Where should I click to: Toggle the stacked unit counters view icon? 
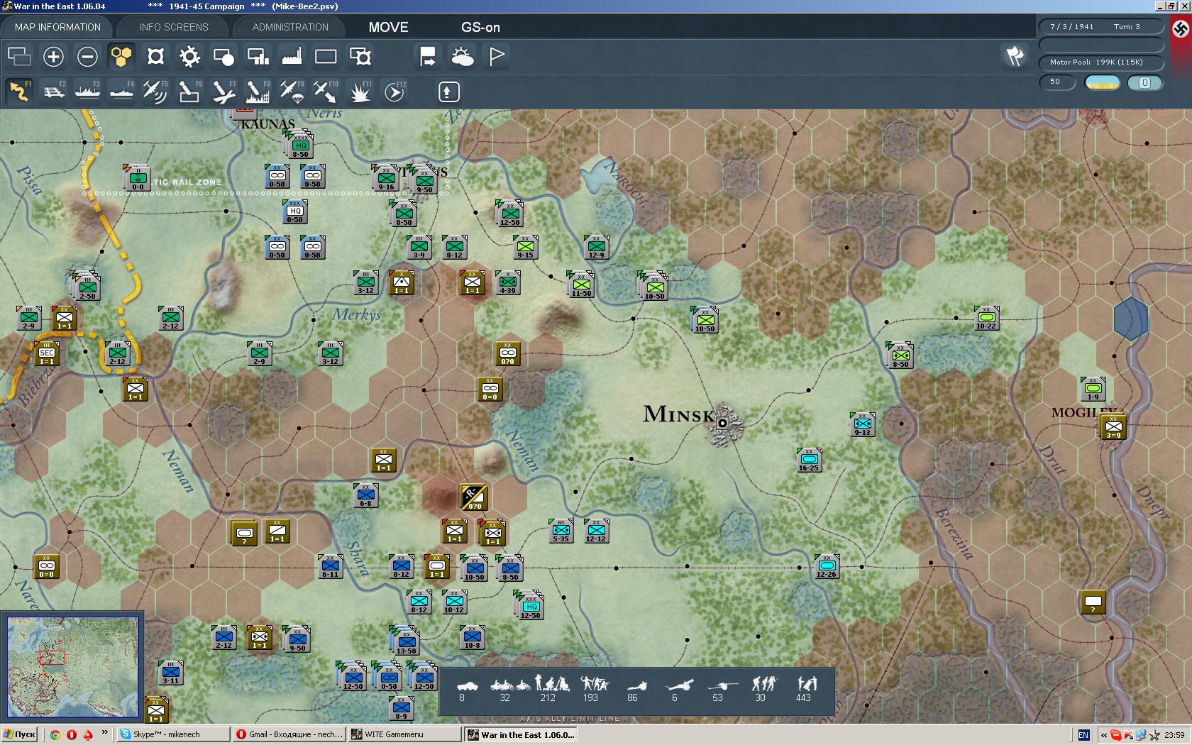pos(19,56)
